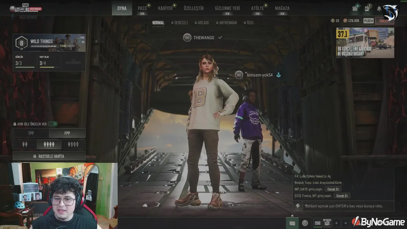Toggle the Aynı Dile Öncelik Ver switch

point(53,124)
